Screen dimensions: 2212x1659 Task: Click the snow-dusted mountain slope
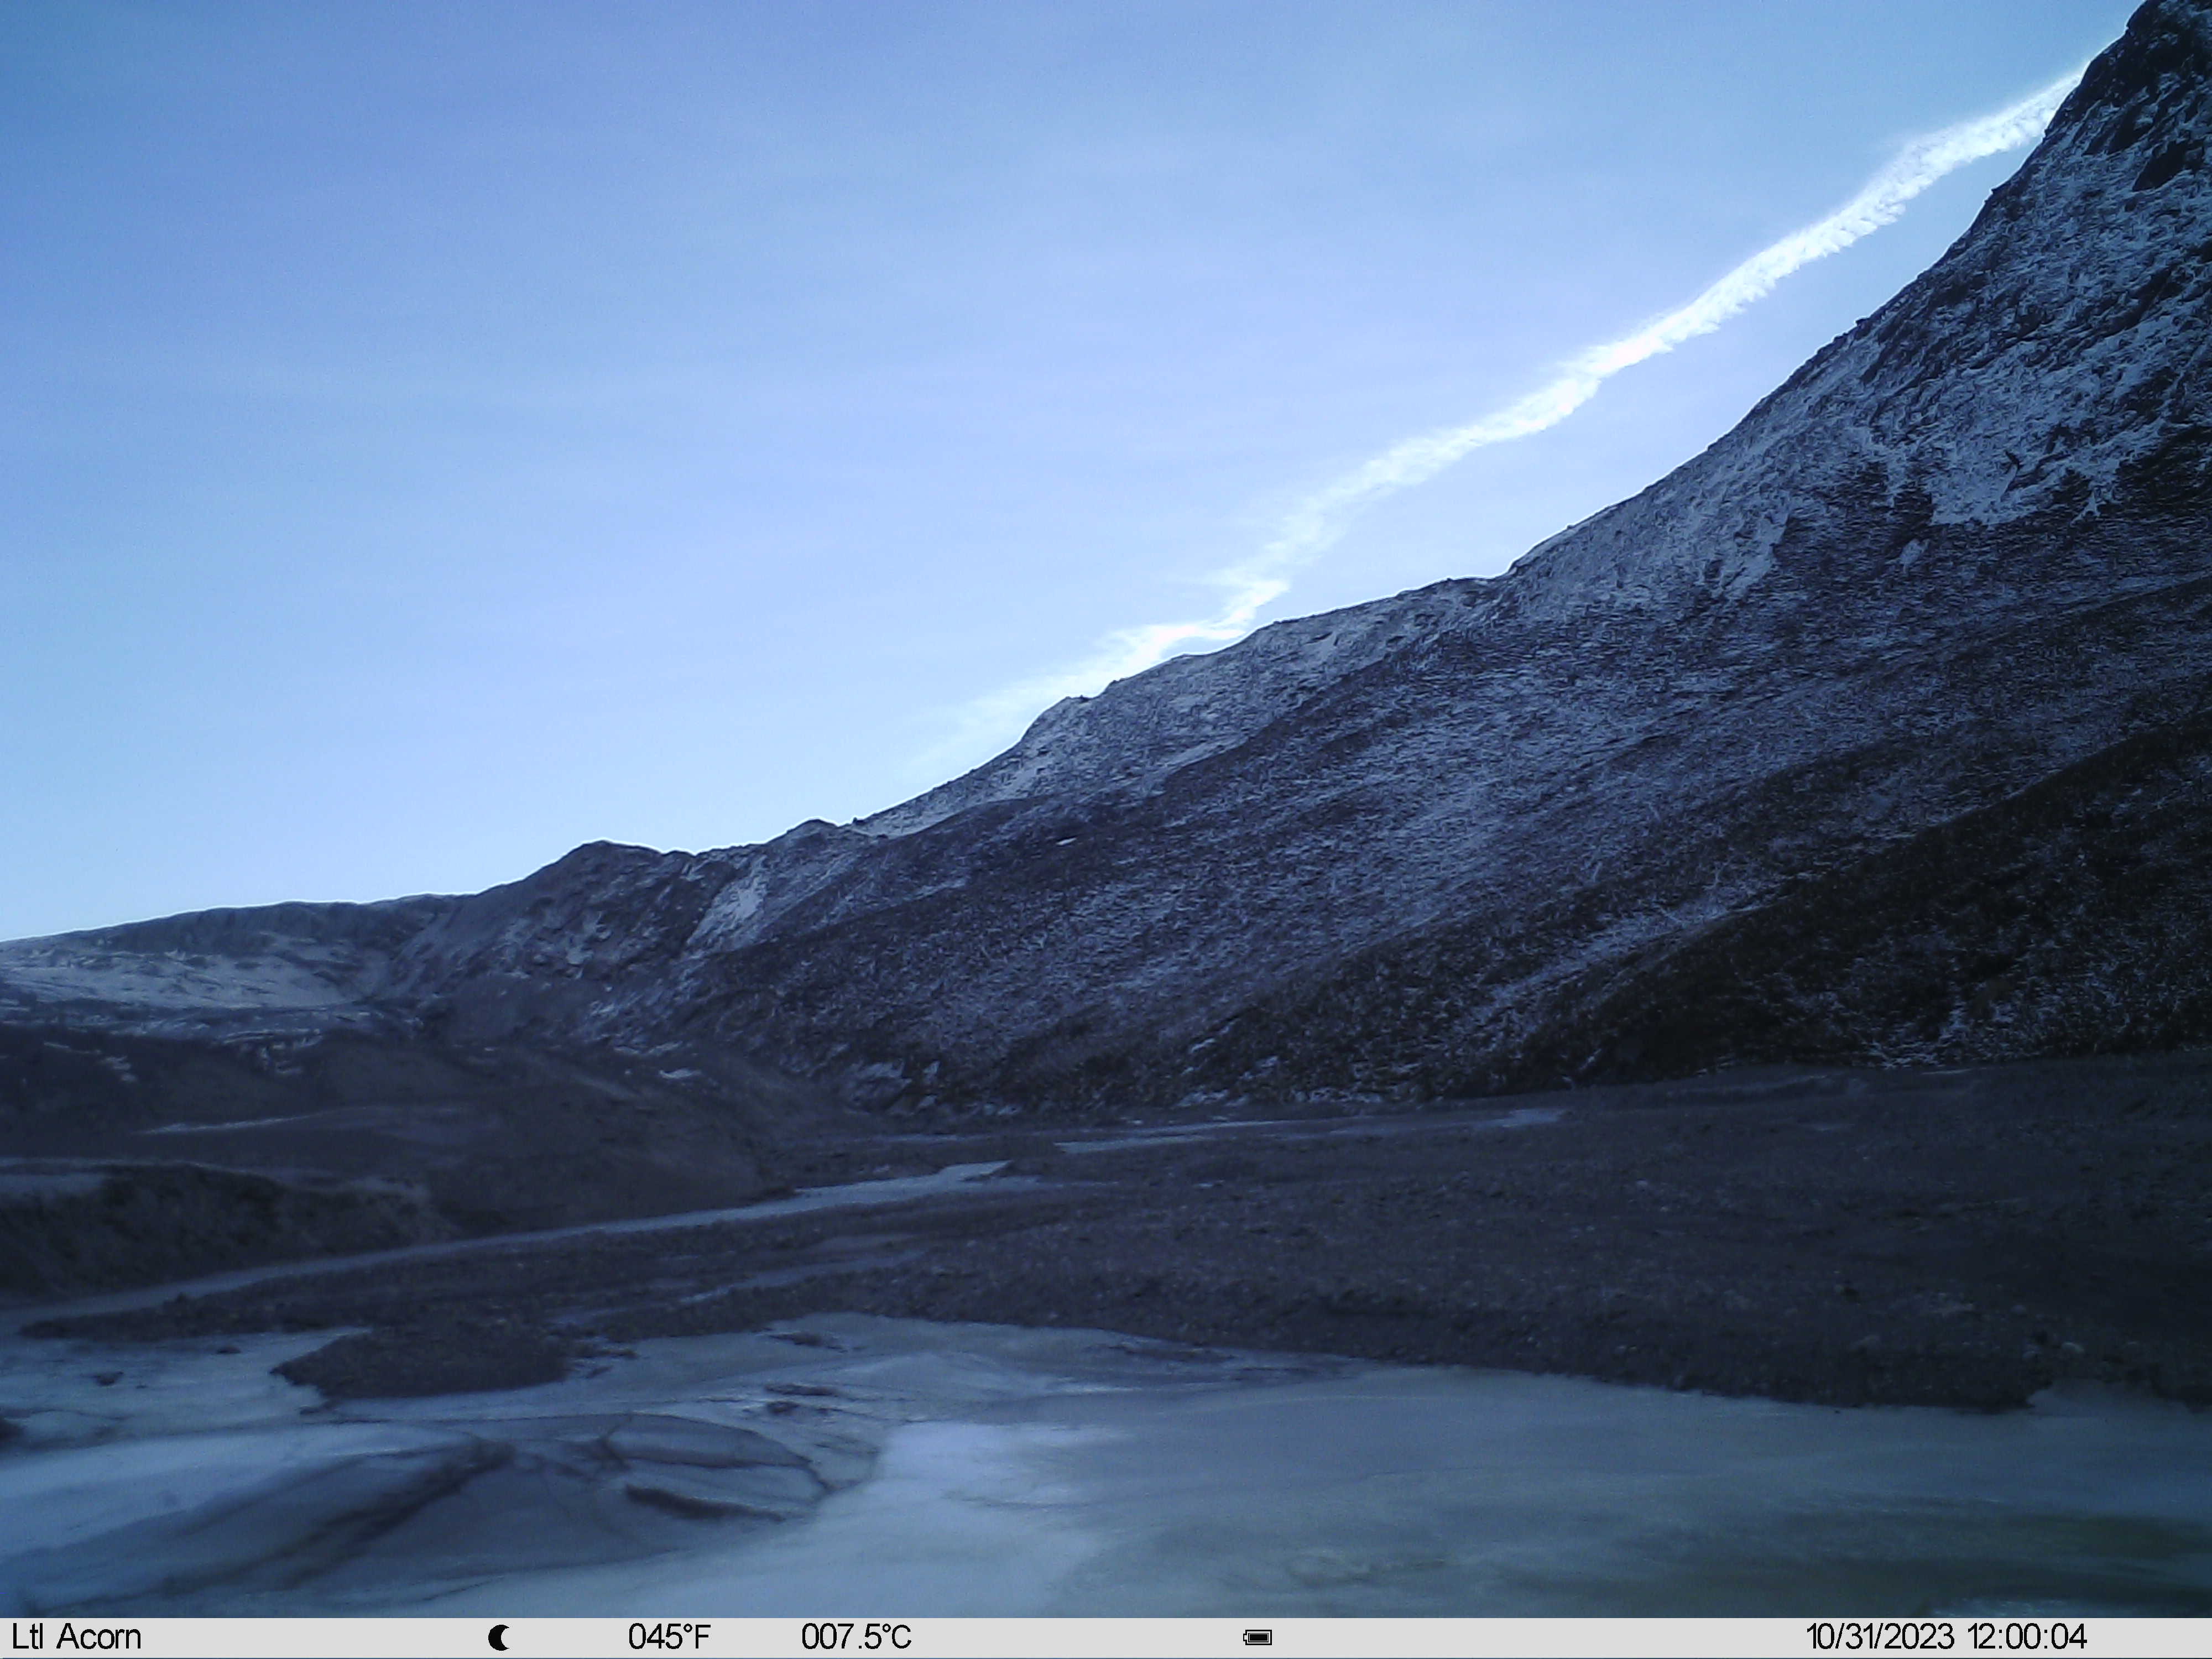(1500, 800)
